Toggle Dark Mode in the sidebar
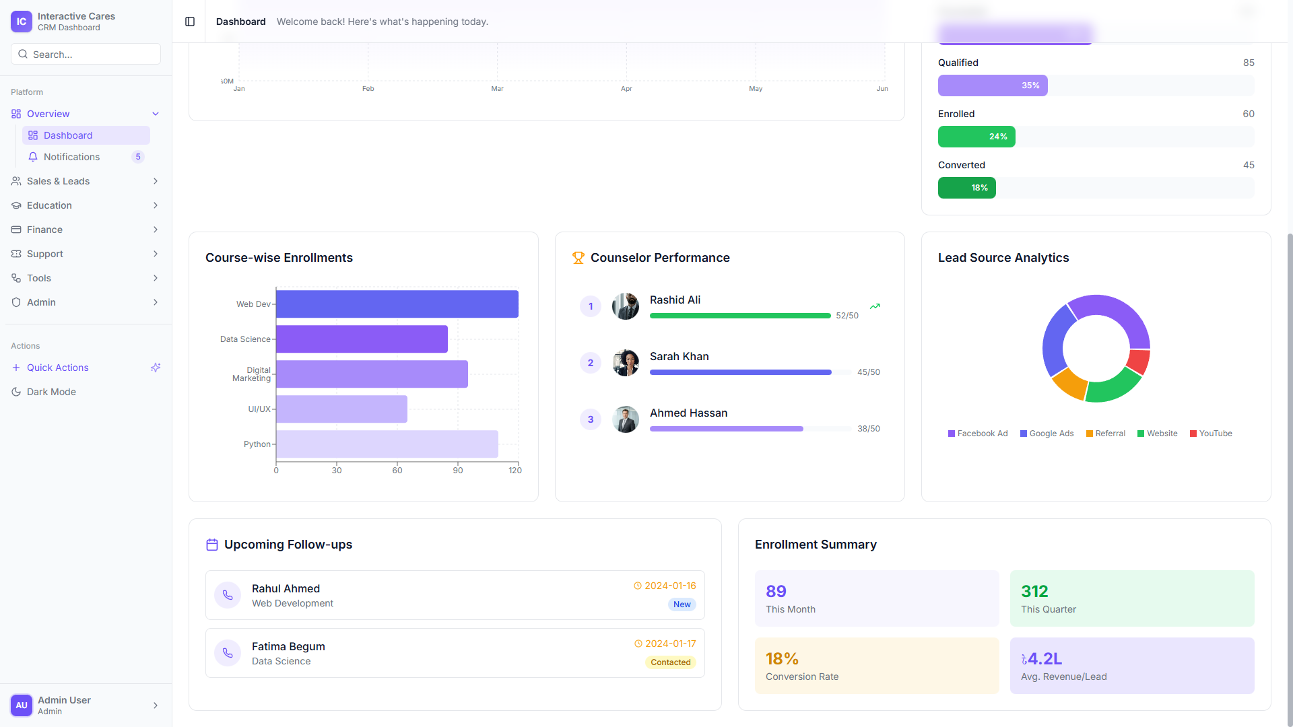The image size is (1293, 727). pos(51,392)
